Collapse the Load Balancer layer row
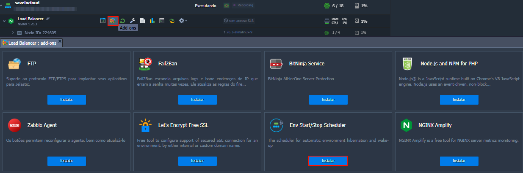Image resolution: width=523 pixels, height=173 pixels. click(4, 21)
